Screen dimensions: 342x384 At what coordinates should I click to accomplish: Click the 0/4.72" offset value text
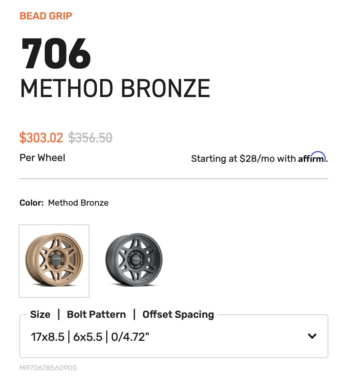pos(130,337)
